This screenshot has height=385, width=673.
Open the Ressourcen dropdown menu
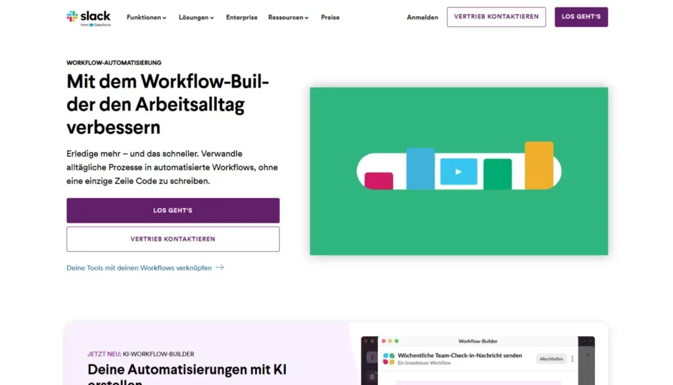pos(288,18)
